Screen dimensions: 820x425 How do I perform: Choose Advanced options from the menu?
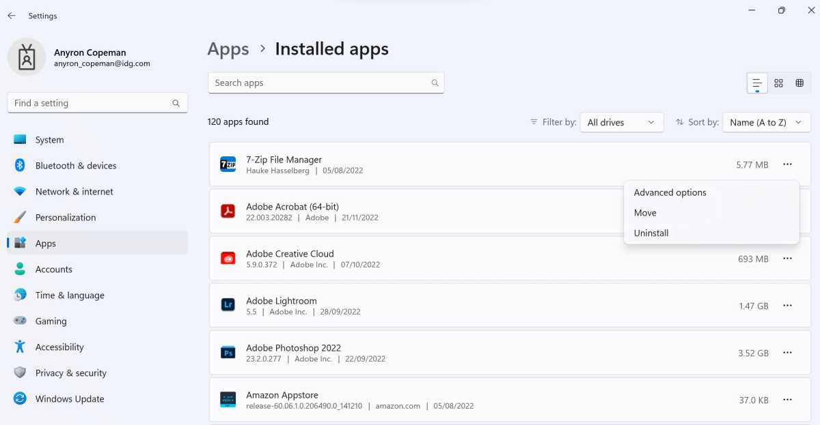(711, 192)
